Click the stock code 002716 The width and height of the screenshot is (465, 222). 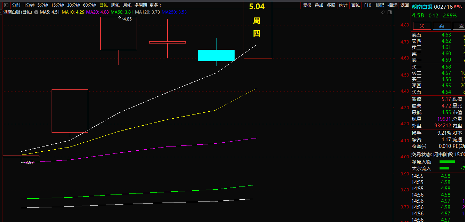point(443,7)
